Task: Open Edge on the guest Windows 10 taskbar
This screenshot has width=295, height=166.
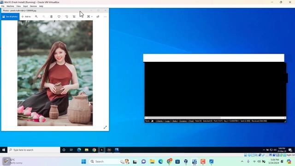Action: tap(79, 150)
